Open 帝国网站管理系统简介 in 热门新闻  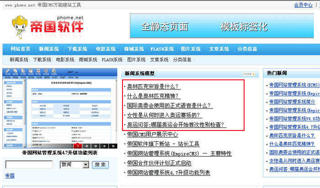tap(292, 102)
